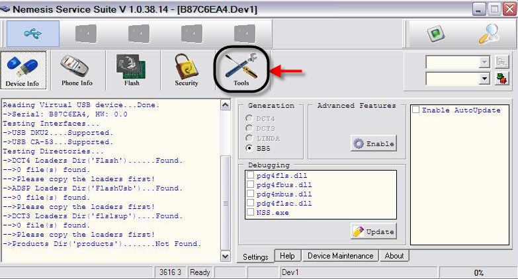Click the Enable advanced features button
The height and width of the screenshot is (279, 518).
click(373, 143)
